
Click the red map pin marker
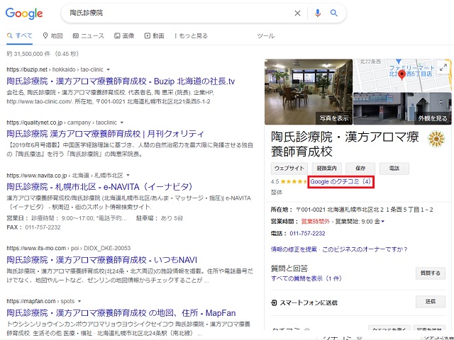tap(402, 75)
